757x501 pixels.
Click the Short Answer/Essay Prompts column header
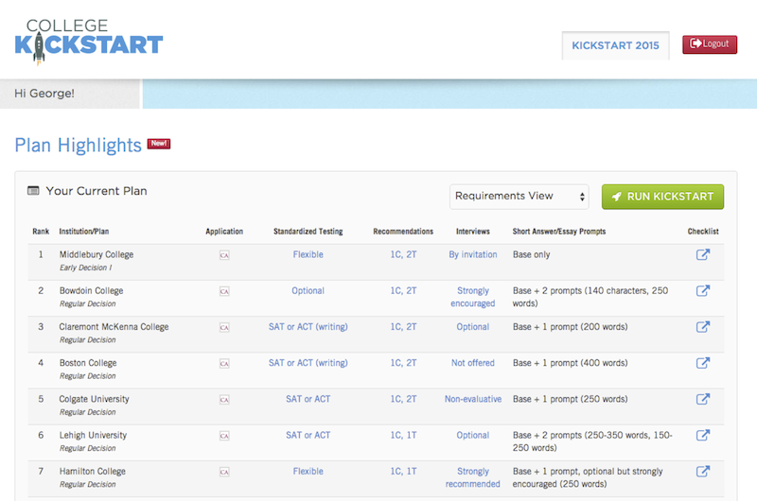pos(559,232)
